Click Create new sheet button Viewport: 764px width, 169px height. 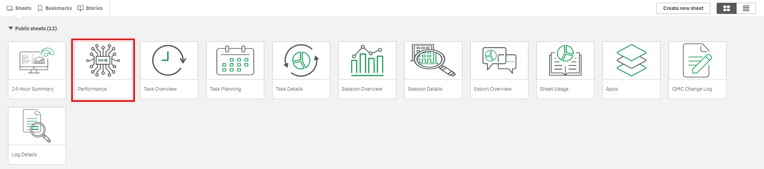(x=683, y=8)
